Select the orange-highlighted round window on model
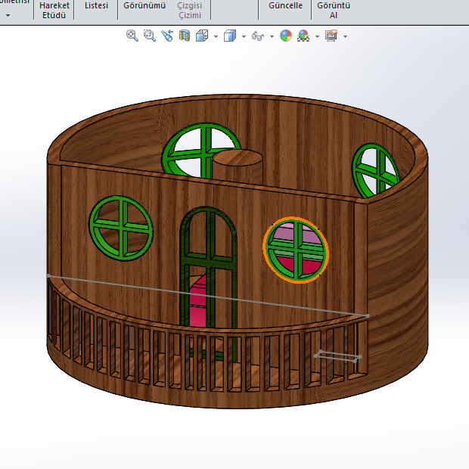 (296, 249)
